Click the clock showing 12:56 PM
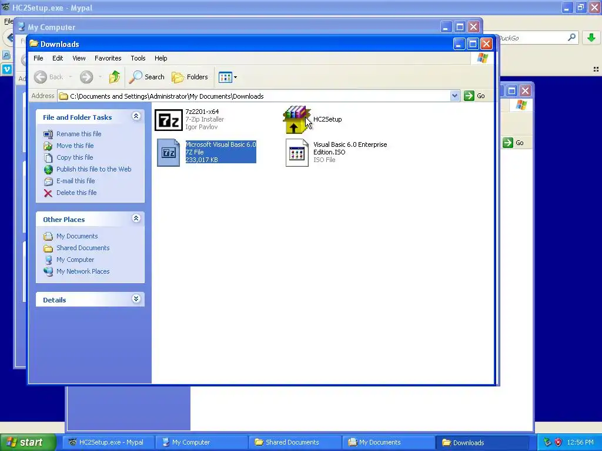 580,443
